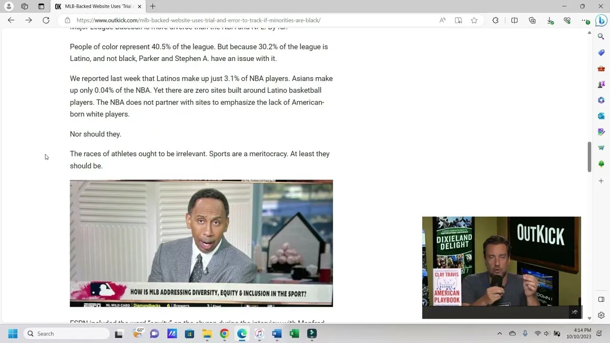Show Downloads panel
Screen dimensions: 610x343
tap(550, 20)
